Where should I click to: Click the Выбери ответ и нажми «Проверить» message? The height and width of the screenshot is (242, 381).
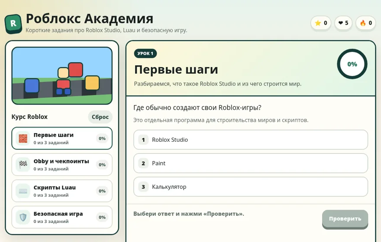(189, 214)
